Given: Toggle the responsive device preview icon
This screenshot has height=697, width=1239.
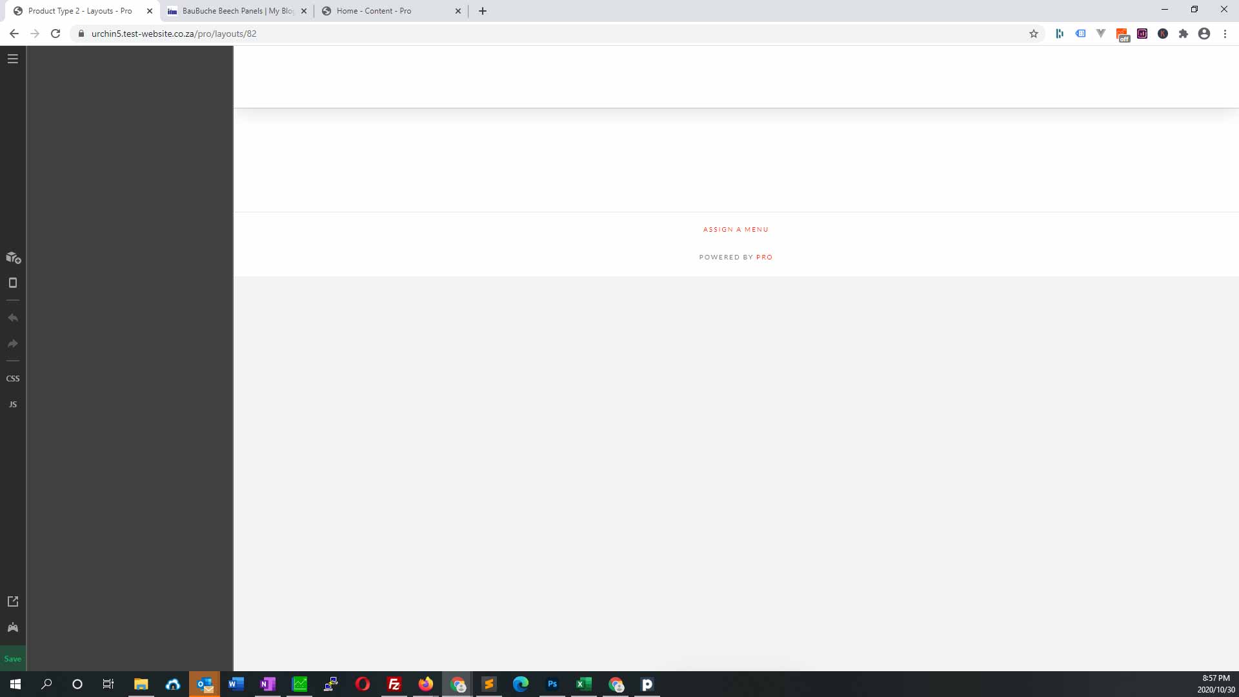Looking at the screenshot, I should (13, 283).
